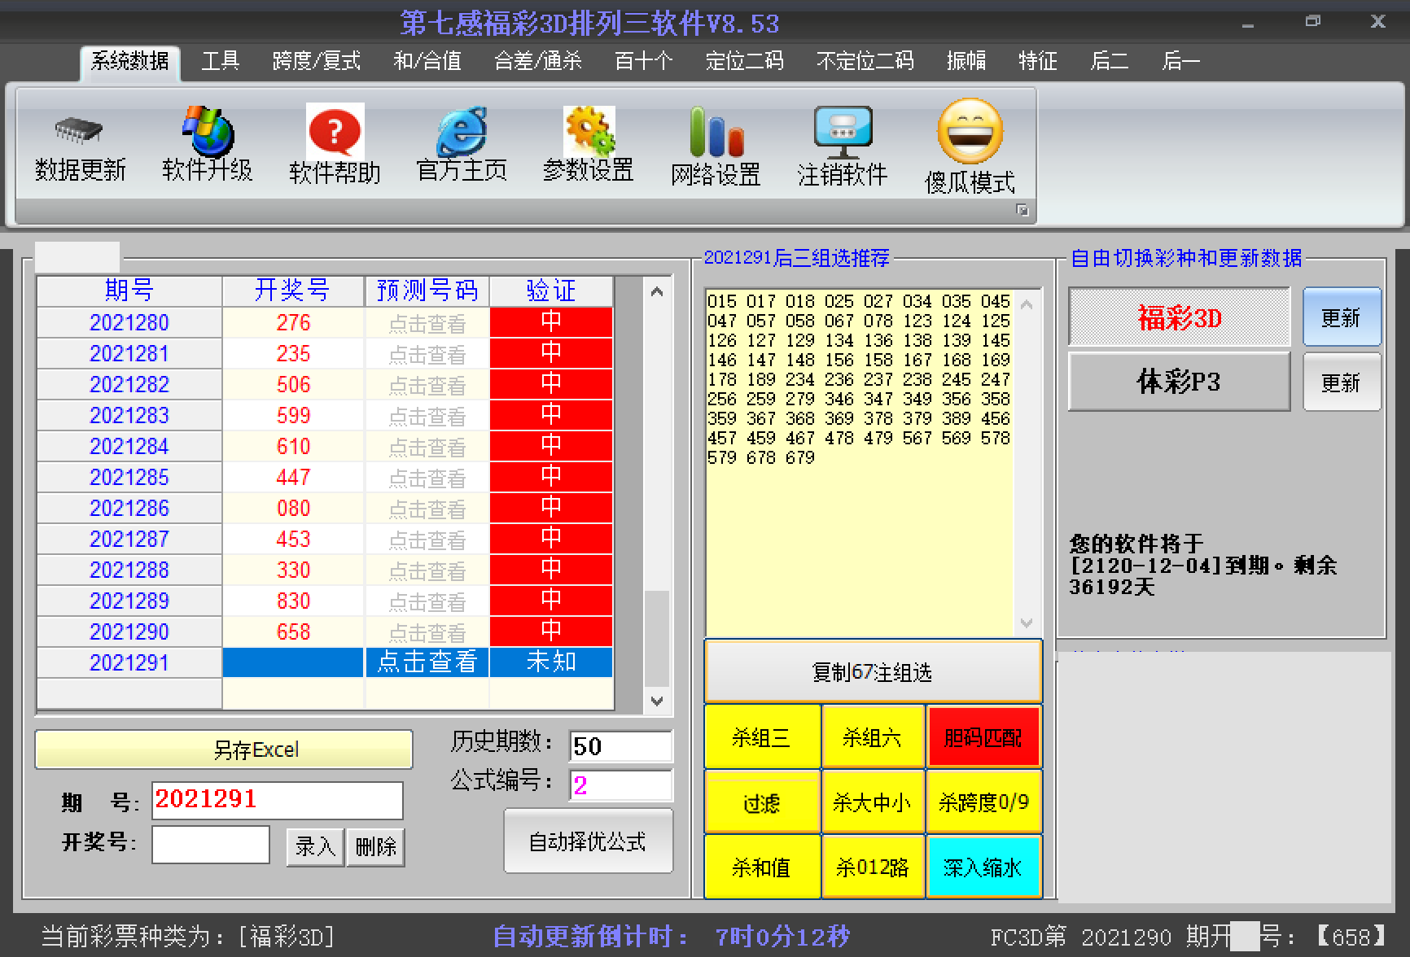
Task: Open 软件帮助 help icon
Action: point(335,130)
